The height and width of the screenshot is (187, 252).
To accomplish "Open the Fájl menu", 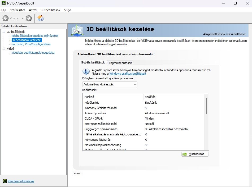I will click(x=4, y=10).
